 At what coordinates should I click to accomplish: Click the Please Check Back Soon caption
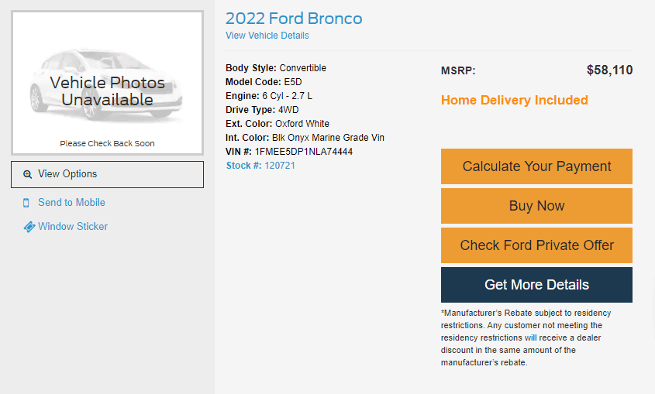107,143
